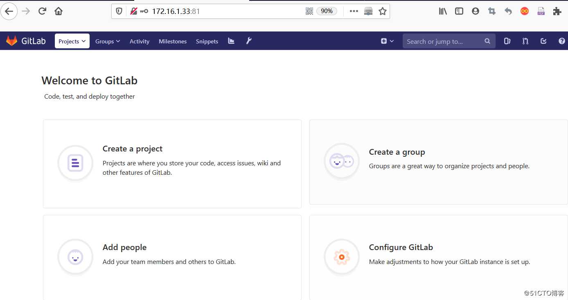Focus the Search or jump to field
This screenshot has height=300, width=568.
(x=449, y=41)
